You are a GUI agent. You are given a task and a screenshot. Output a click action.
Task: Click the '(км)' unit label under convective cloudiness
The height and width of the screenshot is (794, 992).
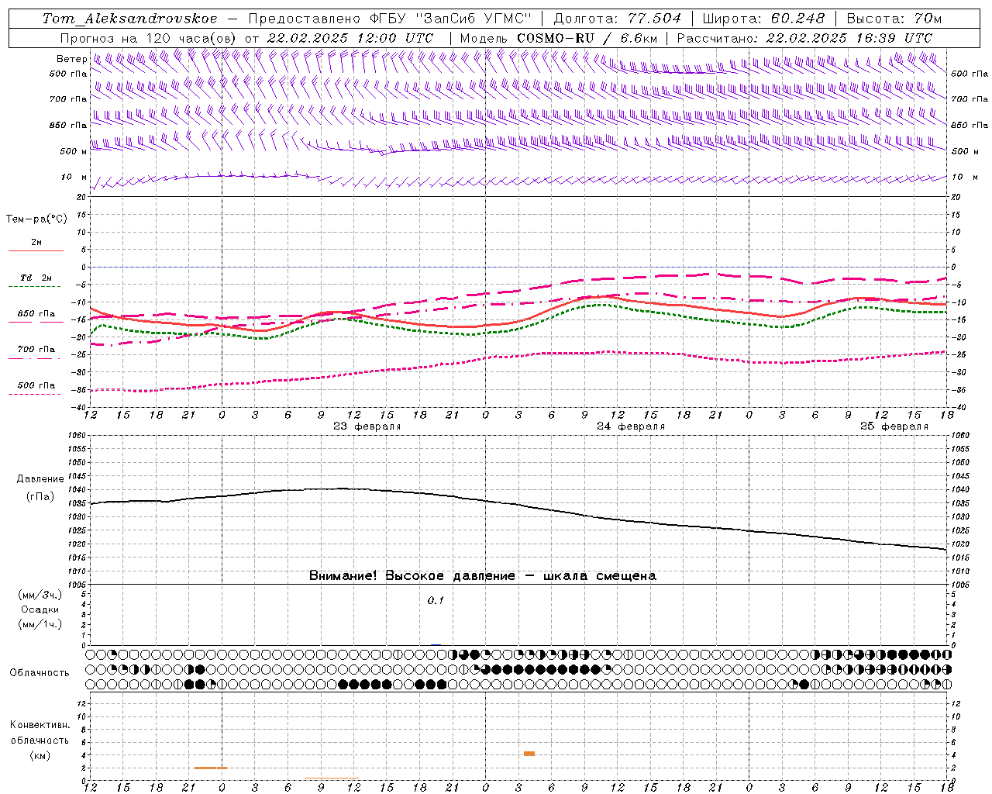coord(40,755)
